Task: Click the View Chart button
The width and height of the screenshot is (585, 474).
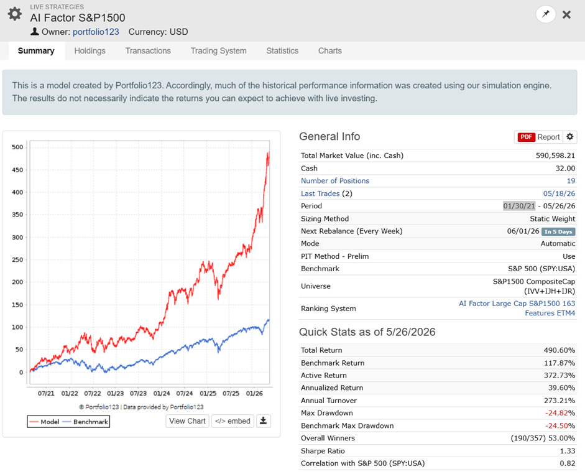Action: pos(187,421)
